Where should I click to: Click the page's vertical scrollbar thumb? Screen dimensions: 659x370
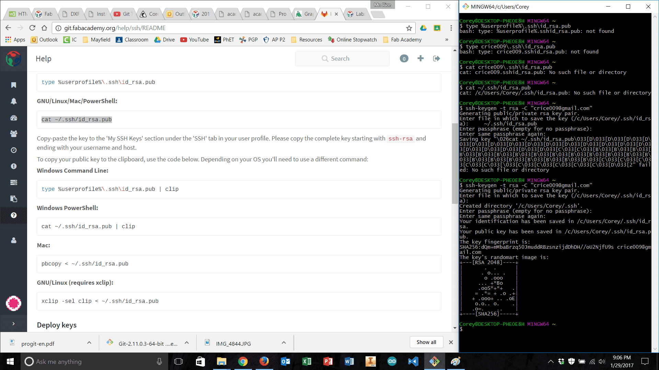tap(455, 163)
